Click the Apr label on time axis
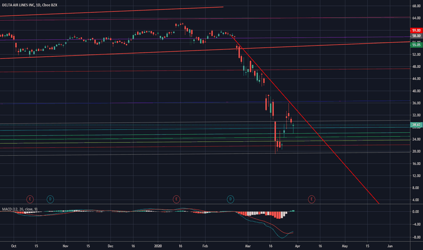The width and height of the screenshot is (423, 250). click(x=298, y=246)
